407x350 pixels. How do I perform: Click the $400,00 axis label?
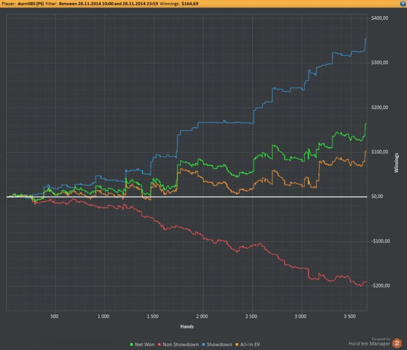(380, 18)
